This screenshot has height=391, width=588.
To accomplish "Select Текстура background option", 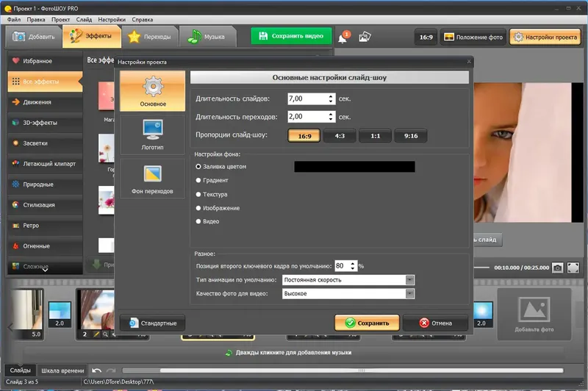I will 212,194.
